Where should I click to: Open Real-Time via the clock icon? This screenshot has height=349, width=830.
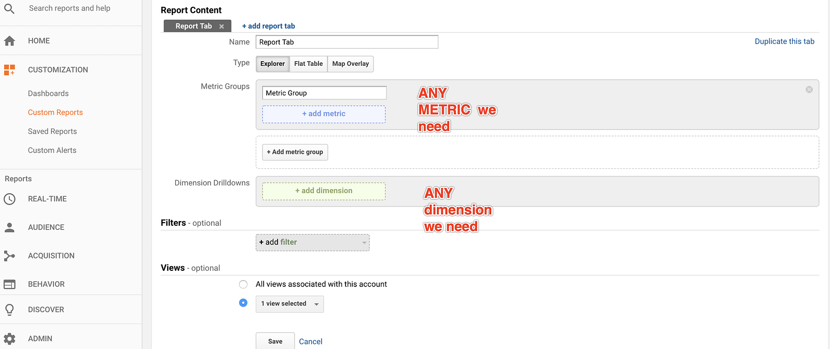tap(9, 199)
